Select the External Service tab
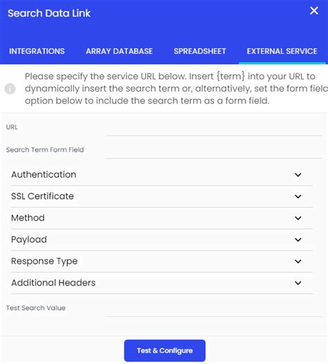 tap(282, 51)
